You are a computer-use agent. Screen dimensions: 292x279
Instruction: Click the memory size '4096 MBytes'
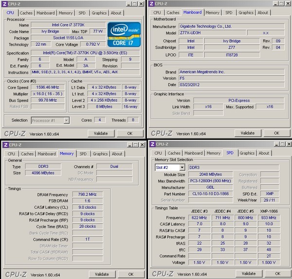click(x=43, y=173)
